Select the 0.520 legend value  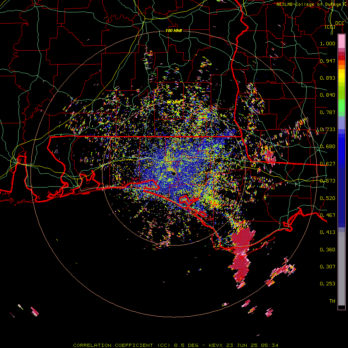click(328, 198)
